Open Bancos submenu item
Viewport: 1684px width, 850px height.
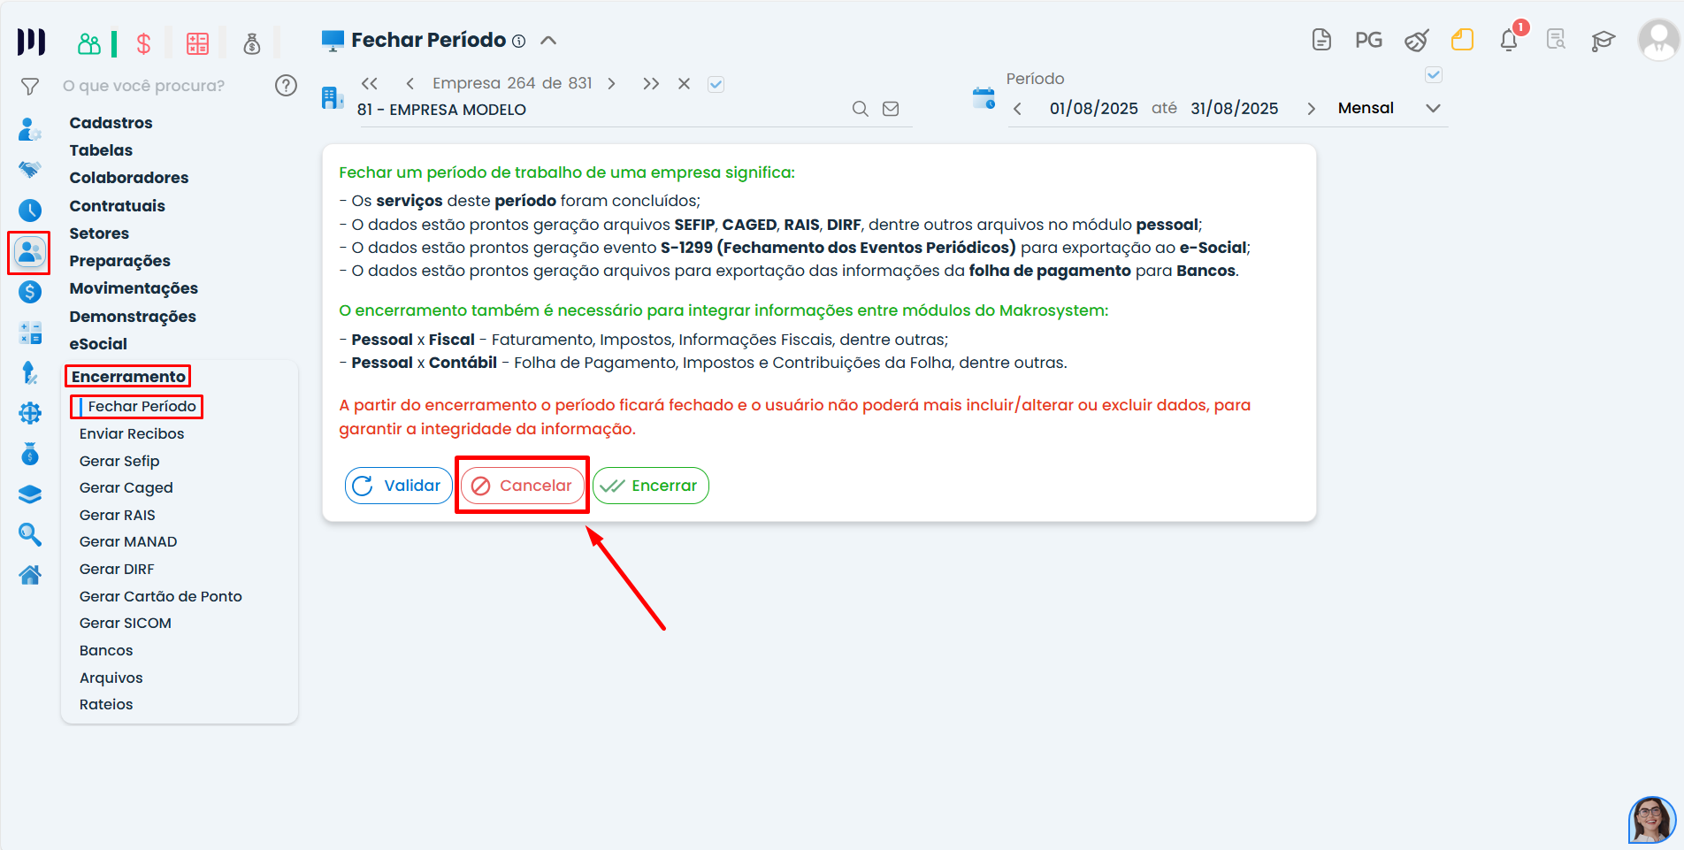click(106, 650)
